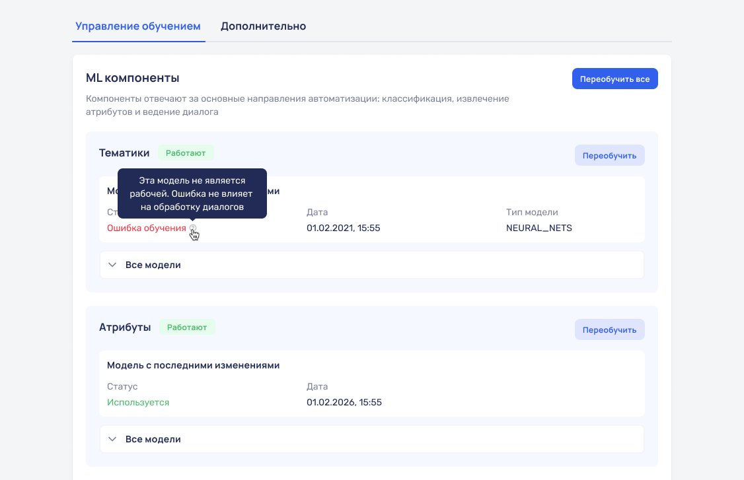Click the chevron beside first "Все модели"

tap(112, 264)
